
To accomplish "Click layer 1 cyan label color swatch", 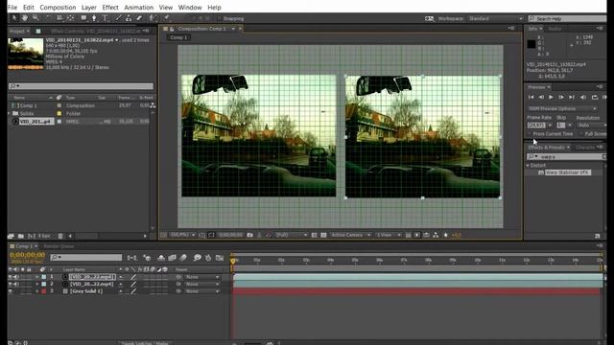I will tap(44, 277).
